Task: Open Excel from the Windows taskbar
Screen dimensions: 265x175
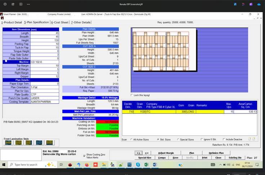Action: (x=146, y=165)
